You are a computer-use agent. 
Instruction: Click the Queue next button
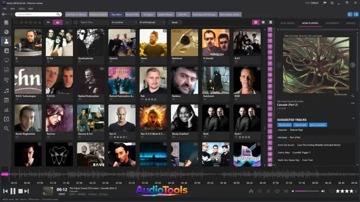285,125
